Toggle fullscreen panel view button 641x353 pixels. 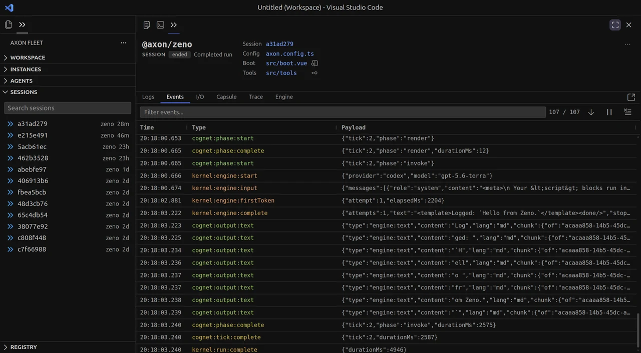[x=615, y=25]
